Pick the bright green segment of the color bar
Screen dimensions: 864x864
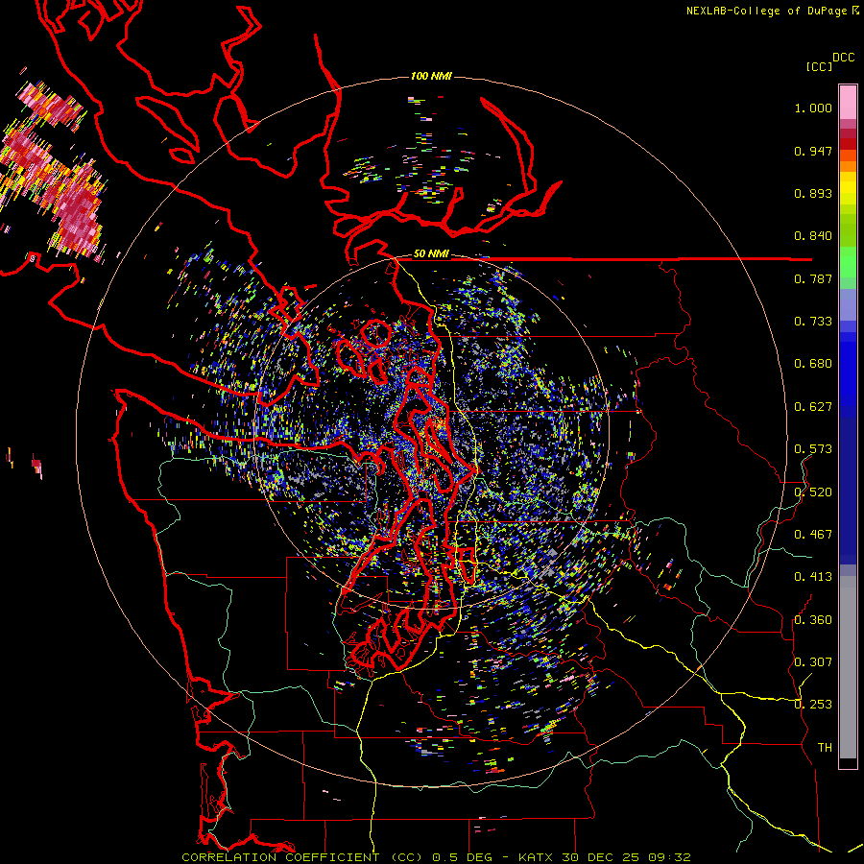[848, 262]
